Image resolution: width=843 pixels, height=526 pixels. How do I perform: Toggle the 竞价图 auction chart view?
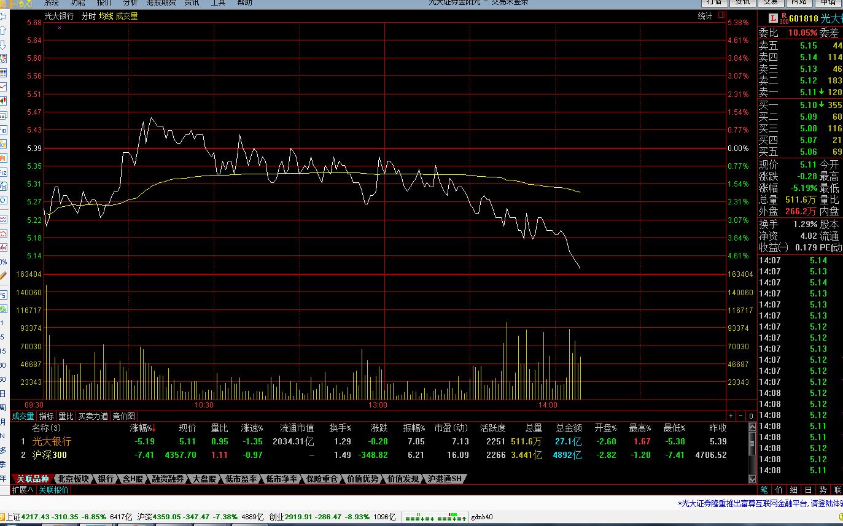click(123, 416)
